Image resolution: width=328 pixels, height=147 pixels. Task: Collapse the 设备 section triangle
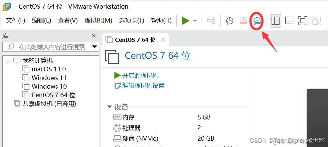coord(109,107)
